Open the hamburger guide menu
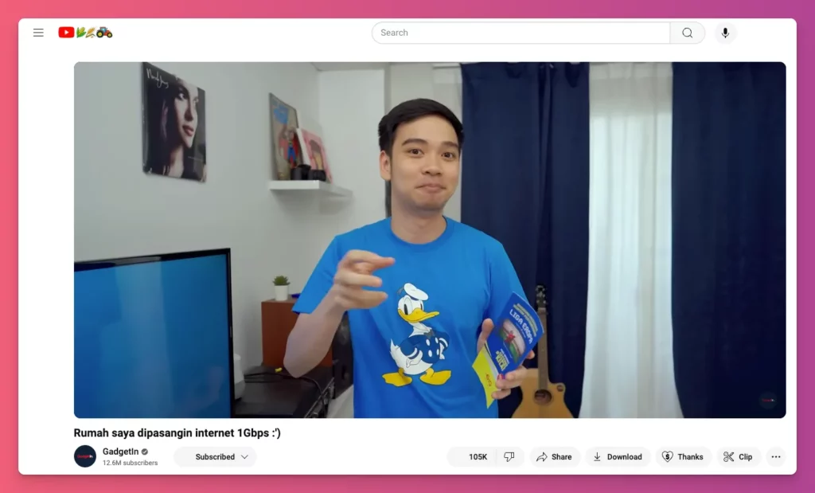The height and width of the screenshot is (493, 815). coord(38,33)
